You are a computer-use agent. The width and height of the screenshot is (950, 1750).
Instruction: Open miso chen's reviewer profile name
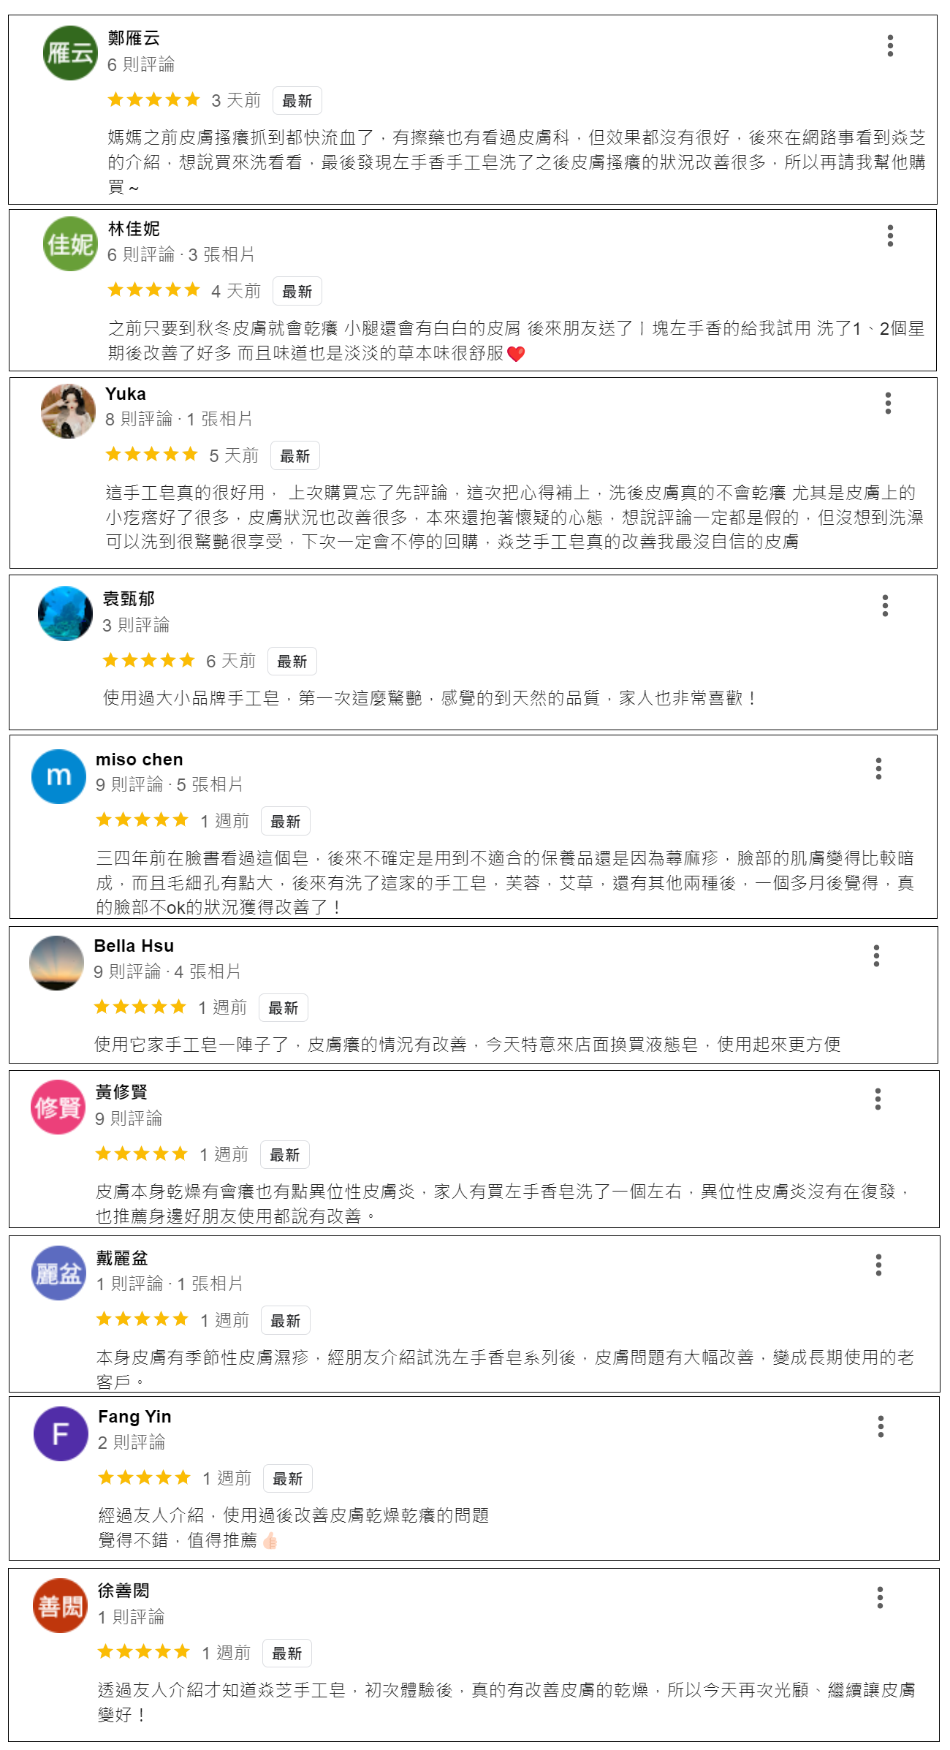point(139,760)
